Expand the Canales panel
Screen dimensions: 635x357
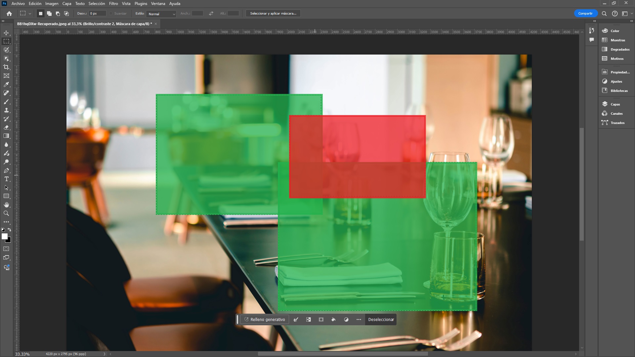(616, 113)
